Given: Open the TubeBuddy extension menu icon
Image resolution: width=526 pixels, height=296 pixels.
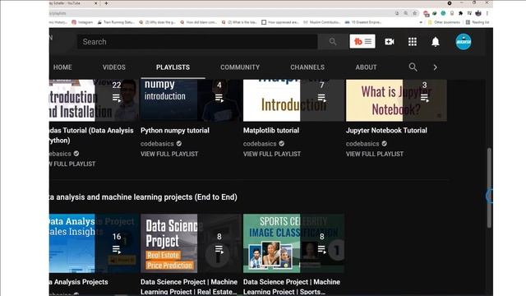Looking at the screenshot, I should (x=362, y=42).
